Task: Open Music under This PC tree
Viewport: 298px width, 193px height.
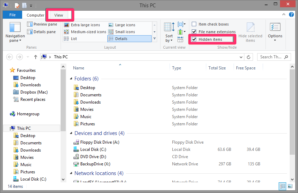Action: (26, 165)
